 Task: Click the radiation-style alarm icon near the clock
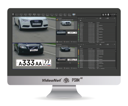click(103, 15)
